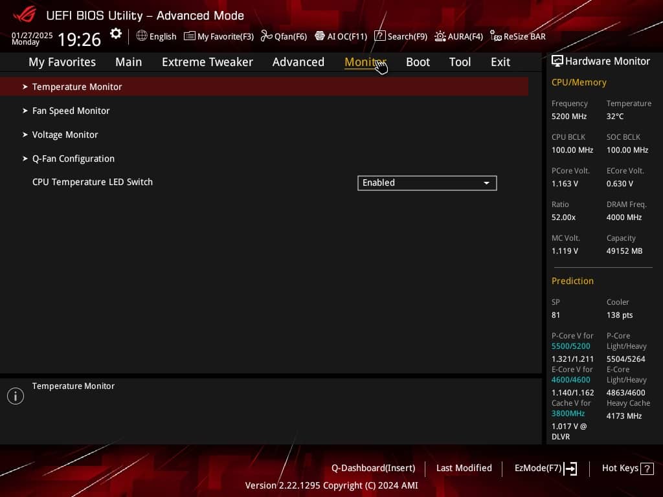Click the 52.00x ratio value
663x497 pixels.
[x=563, y=217]
